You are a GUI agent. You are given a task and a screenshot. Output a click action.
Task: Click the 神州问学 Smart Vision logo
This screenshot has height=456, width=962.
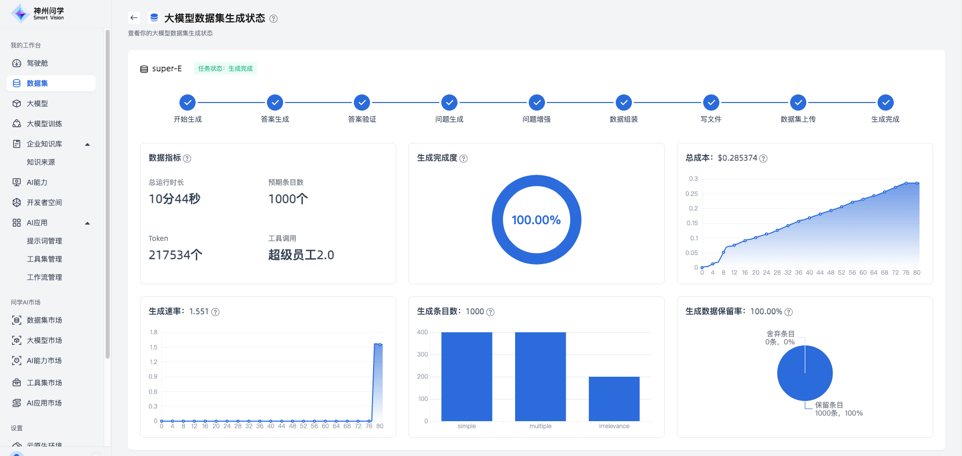coord(38,14)
